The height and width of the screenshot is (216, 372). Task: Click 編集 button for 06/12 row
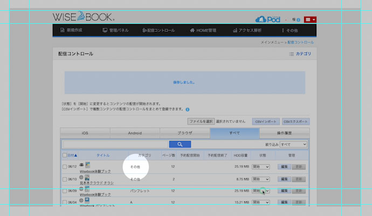point(284,167)
